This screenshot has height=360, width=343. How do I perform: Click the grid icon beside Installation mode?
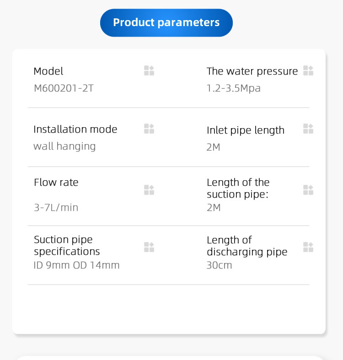click(149, 129)
